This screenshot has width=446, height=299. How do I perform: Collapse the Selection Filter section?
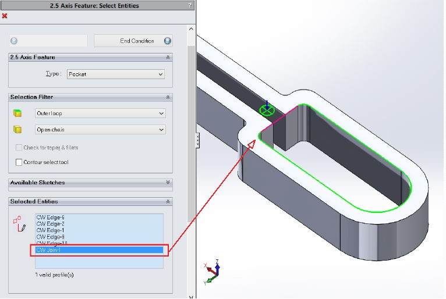pos(168,97)
